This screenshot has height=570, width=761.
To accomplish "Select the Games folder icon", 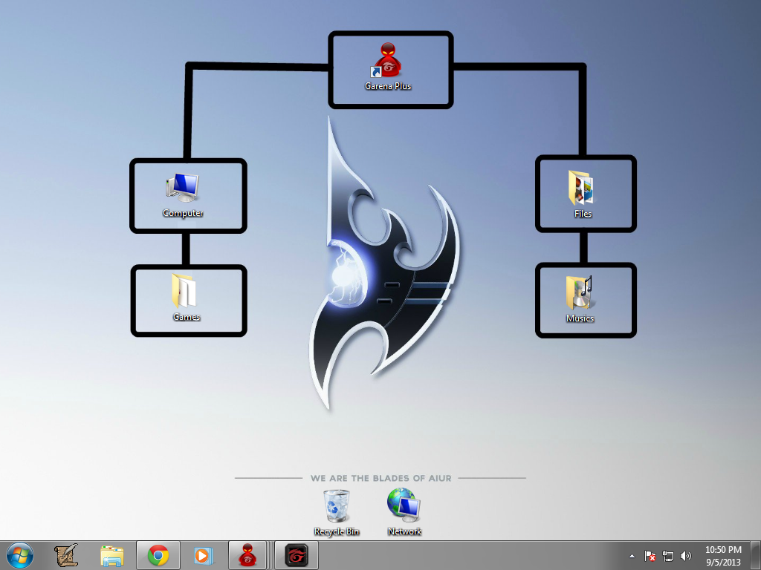I will (185, 298).
